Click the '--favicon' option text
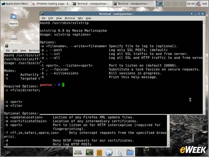209x157 pixels. pos(59,69)
